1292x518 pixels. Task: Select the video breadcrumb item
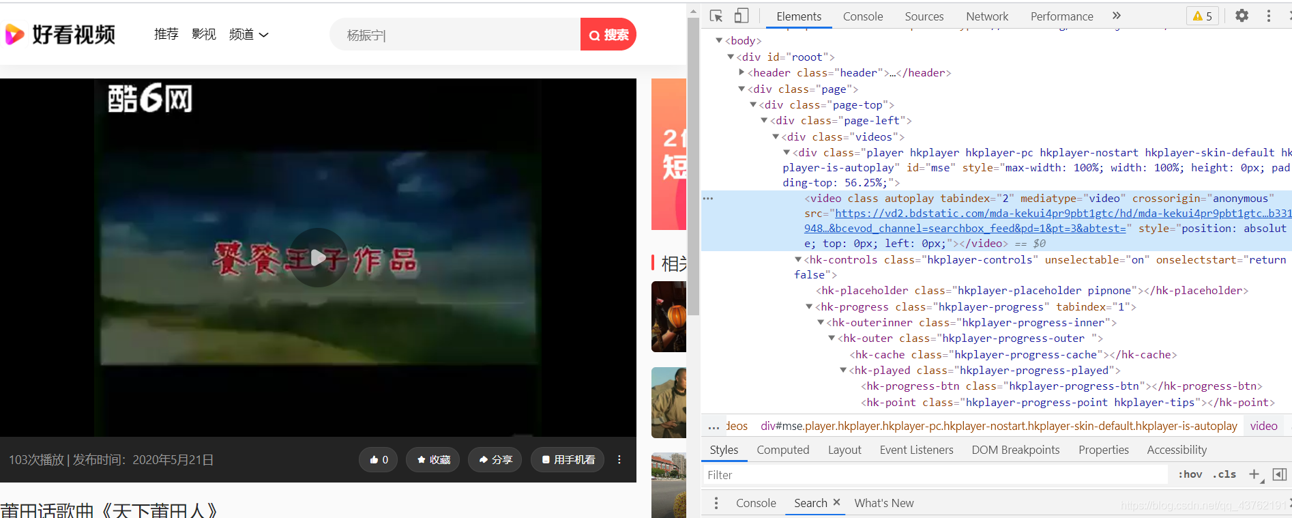pos(1263,426)
